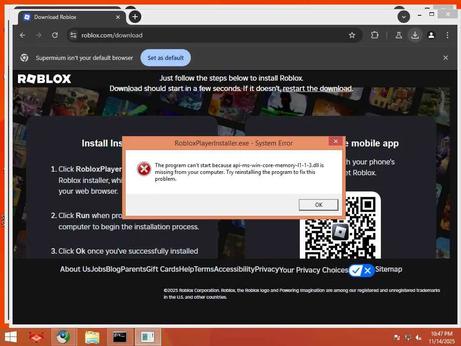Open the Action Center flag icon

click(397, 337)
